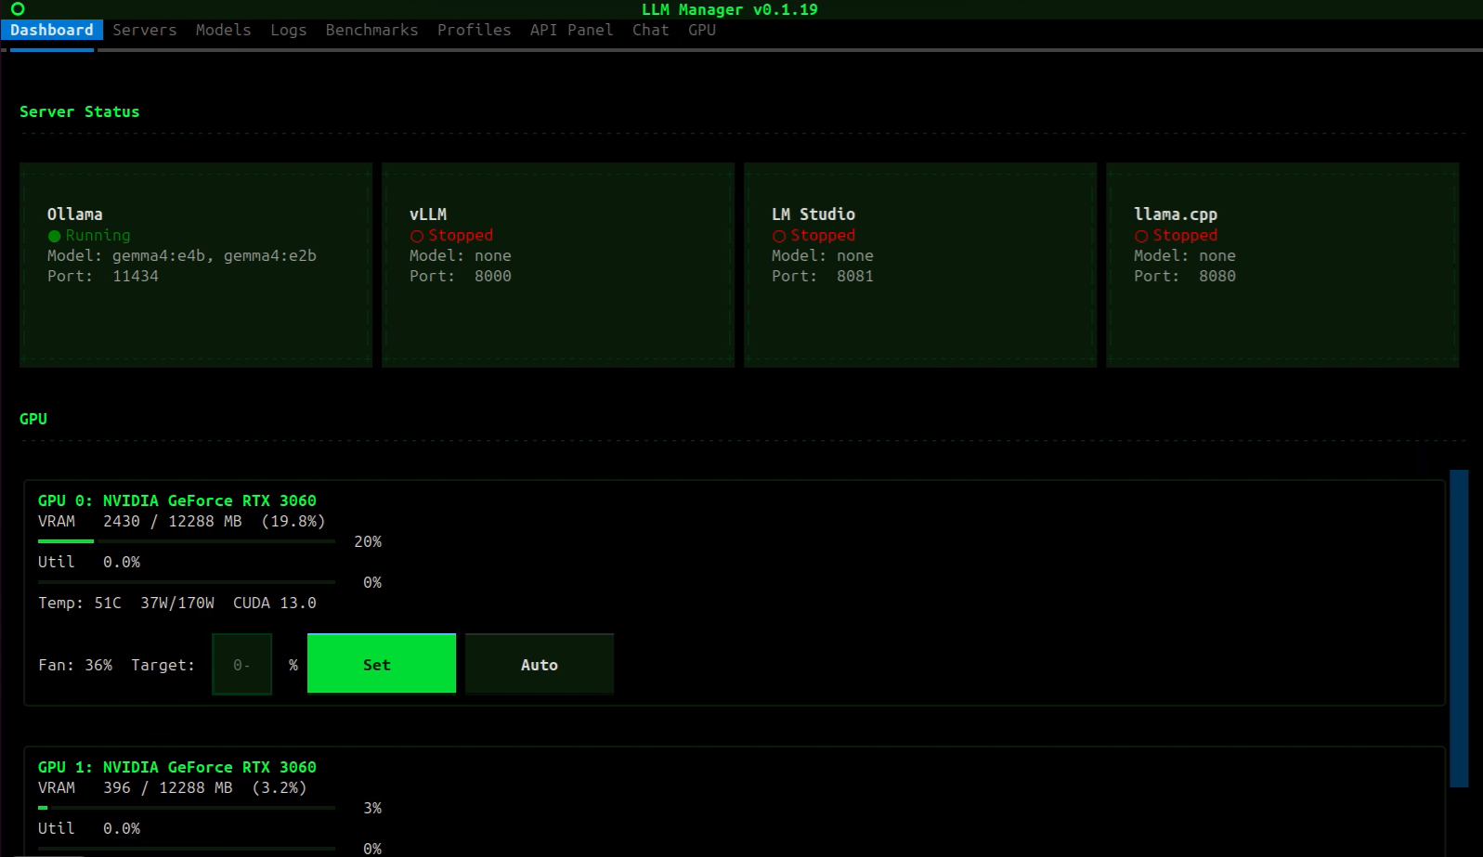Select the vLLM server card

tap(558, 266)
